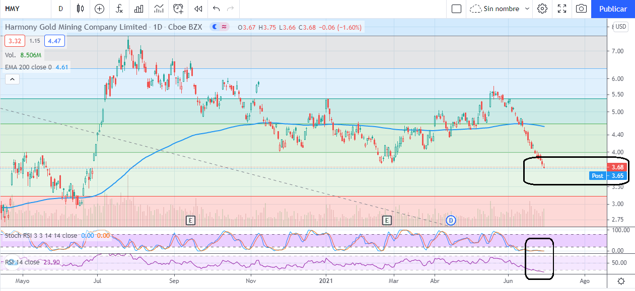
Task: Click the 4.47 buy price button
Action: [54, 41]
